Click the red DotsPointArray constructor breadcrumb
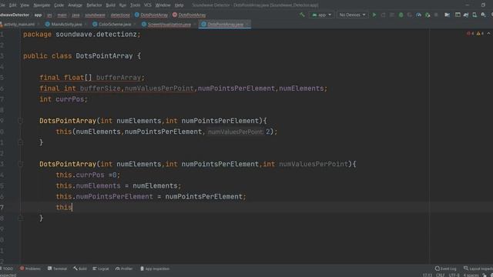This screenshot has width=493, height=277. [x=189, y=15]
